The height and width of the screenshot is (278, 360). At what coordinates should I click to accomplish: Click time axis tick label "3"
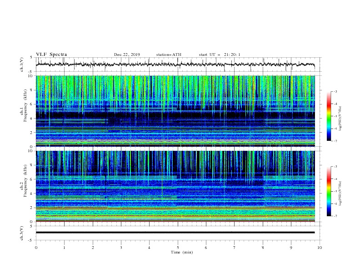[x=121, y=248]
